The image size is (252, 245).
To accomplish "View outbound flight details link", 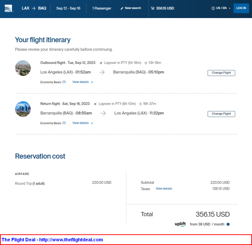I will point(80,82).
